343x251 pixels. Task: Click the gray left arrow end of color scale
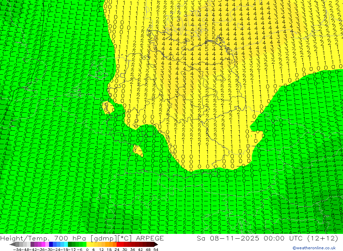[x=12, y=244]
